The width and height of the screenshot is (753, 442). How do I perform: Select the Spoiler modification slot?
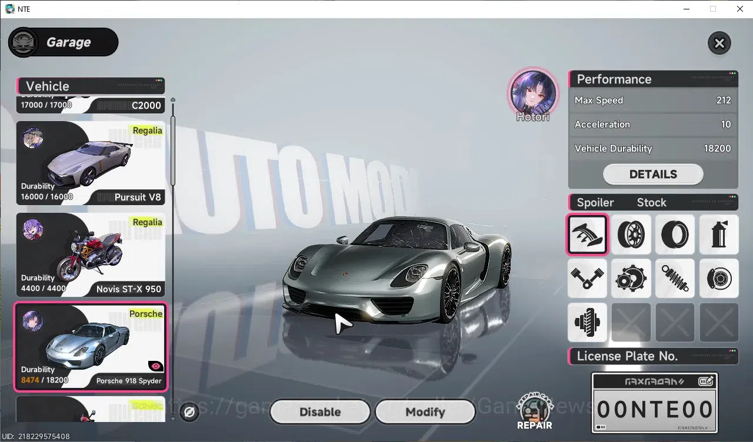(x=587, y=234)
